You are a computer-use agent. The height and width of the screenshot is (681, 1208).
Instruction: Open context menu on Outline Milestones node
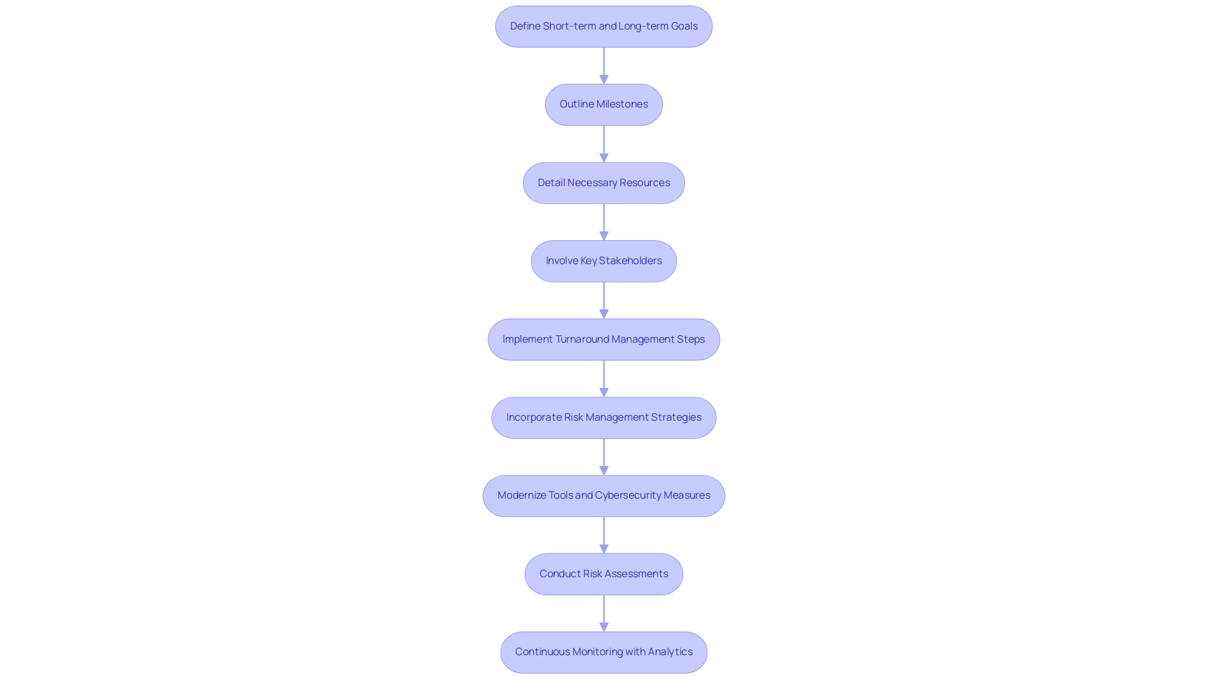point(604,104)
